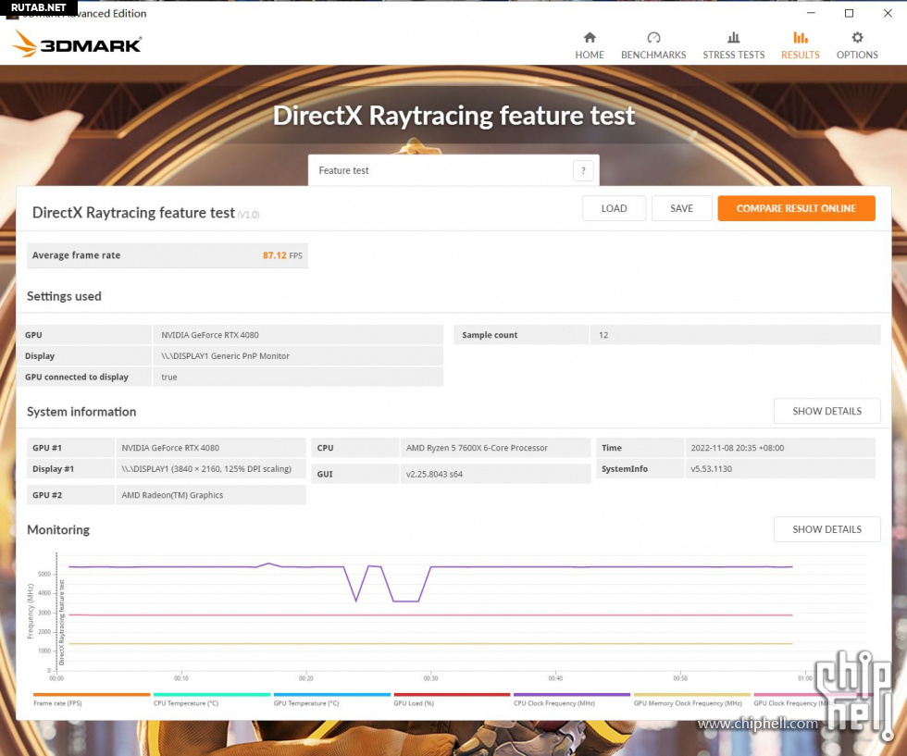Toggle the GPU Temperature legend series
The height and width of the screenshot is (756, 907).
coord(331,694)
